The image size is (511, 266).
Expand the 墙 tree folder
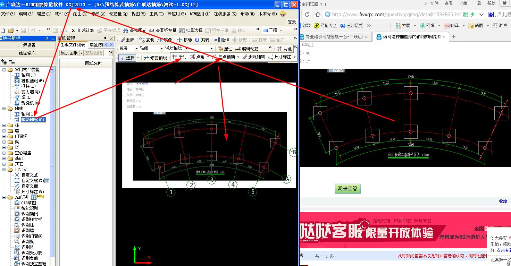click(4, 131)
